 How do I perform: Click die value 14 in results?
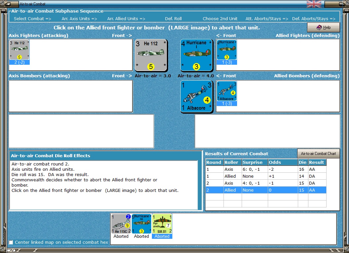pos(303,176)
